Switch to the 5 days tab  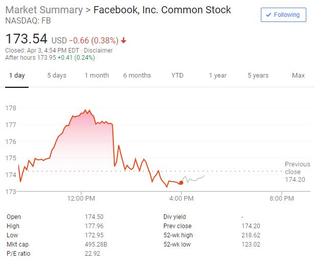pos(57,76)
